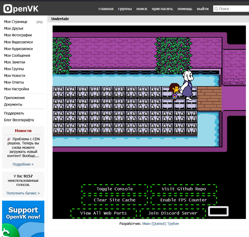Click the Support OpenVK now banner
Viewport: 249px width, 237px height.
tap(23, 219)
